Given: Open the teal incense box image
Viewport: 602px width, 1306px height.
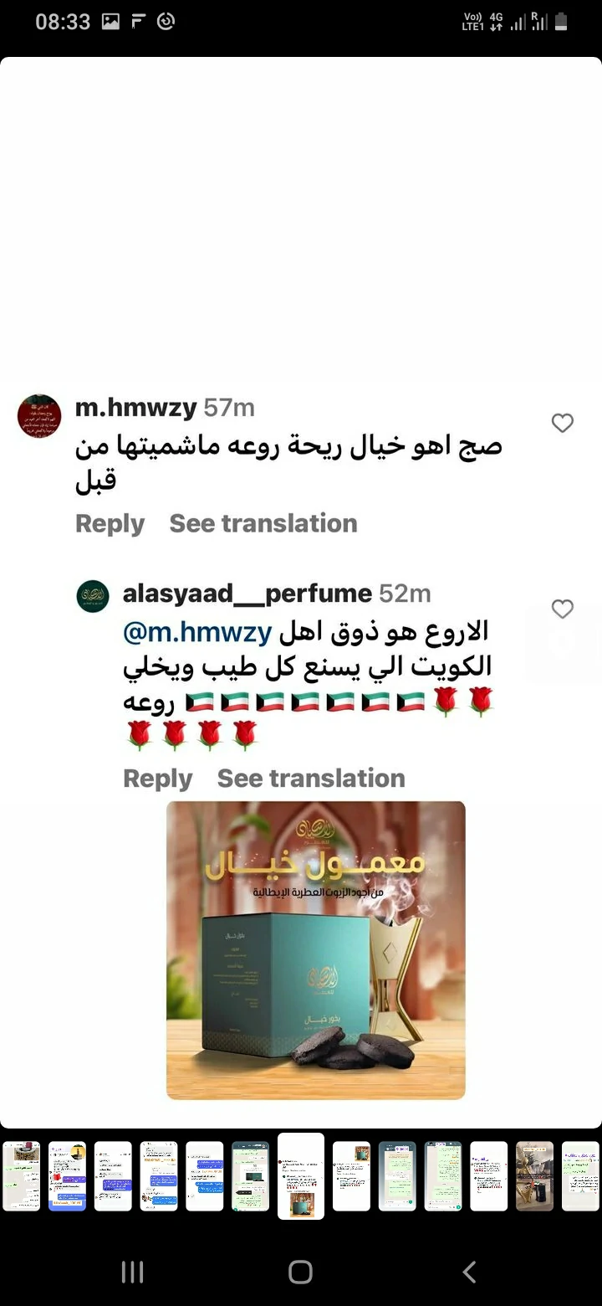Looking at the screenshot, I should tap(316, 950).
